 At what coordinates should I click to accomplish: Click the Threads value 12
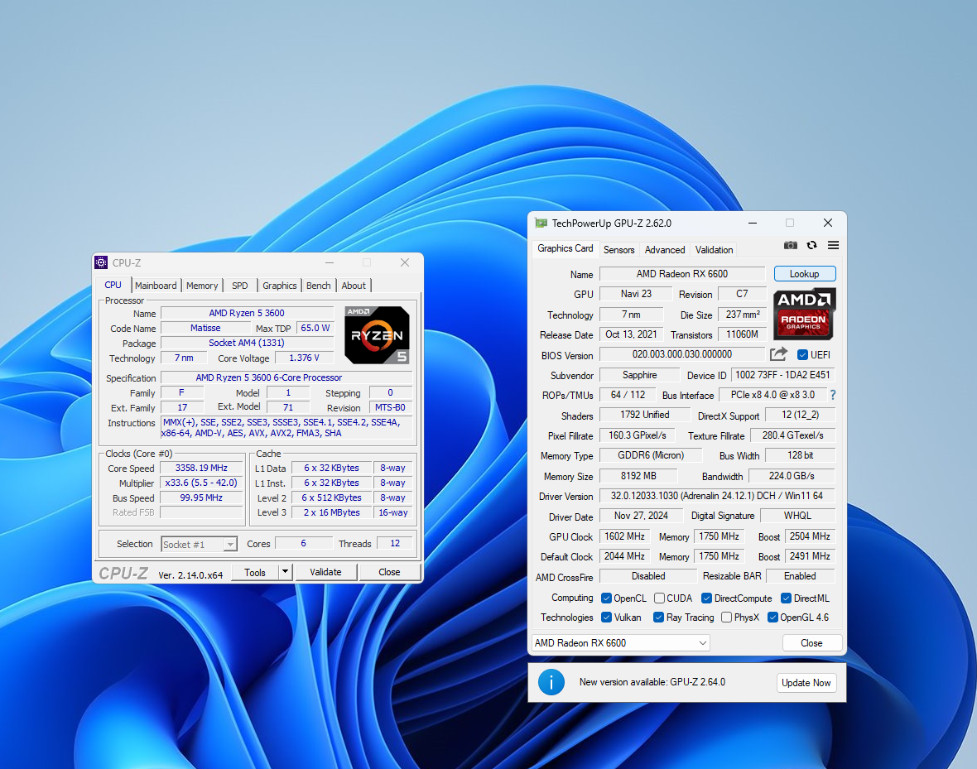(395, 543)
